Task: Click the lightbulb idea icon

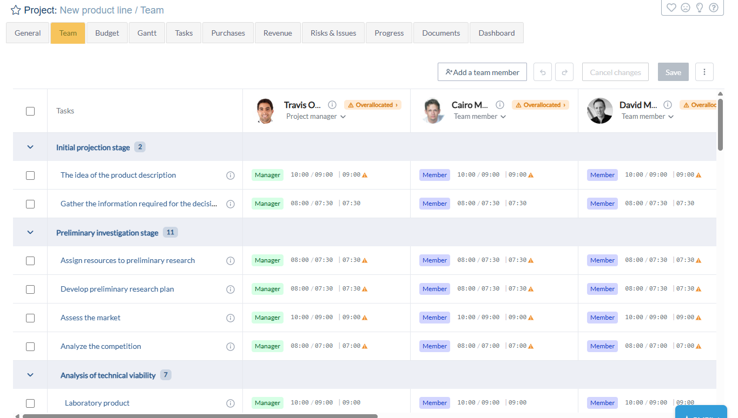Action: [x=700, y=8]
